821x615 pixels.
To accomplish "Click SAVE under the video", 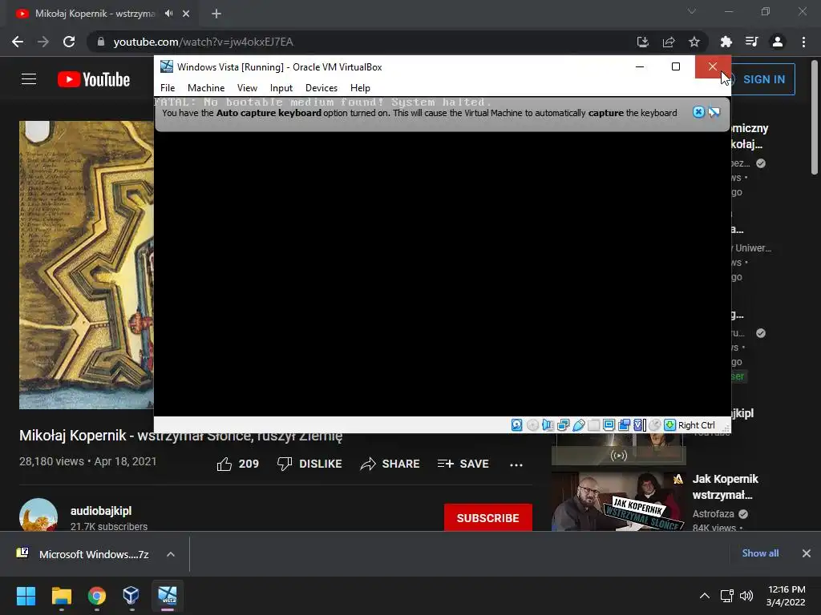I will (x=463, y=464).
